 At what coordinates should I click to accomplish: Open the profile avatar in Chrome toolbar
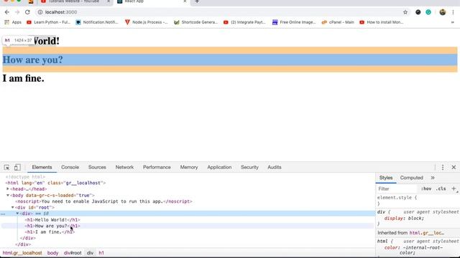tap(443, 12)
